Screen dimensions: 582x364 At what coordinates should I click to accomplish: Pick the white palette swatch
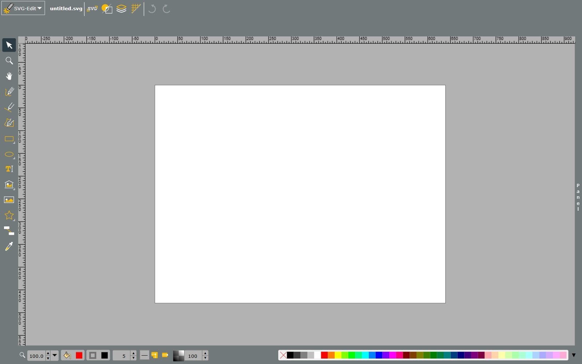[317, 355]
